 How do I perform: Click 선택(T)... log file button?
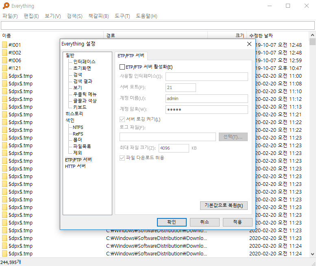point(233,137)
